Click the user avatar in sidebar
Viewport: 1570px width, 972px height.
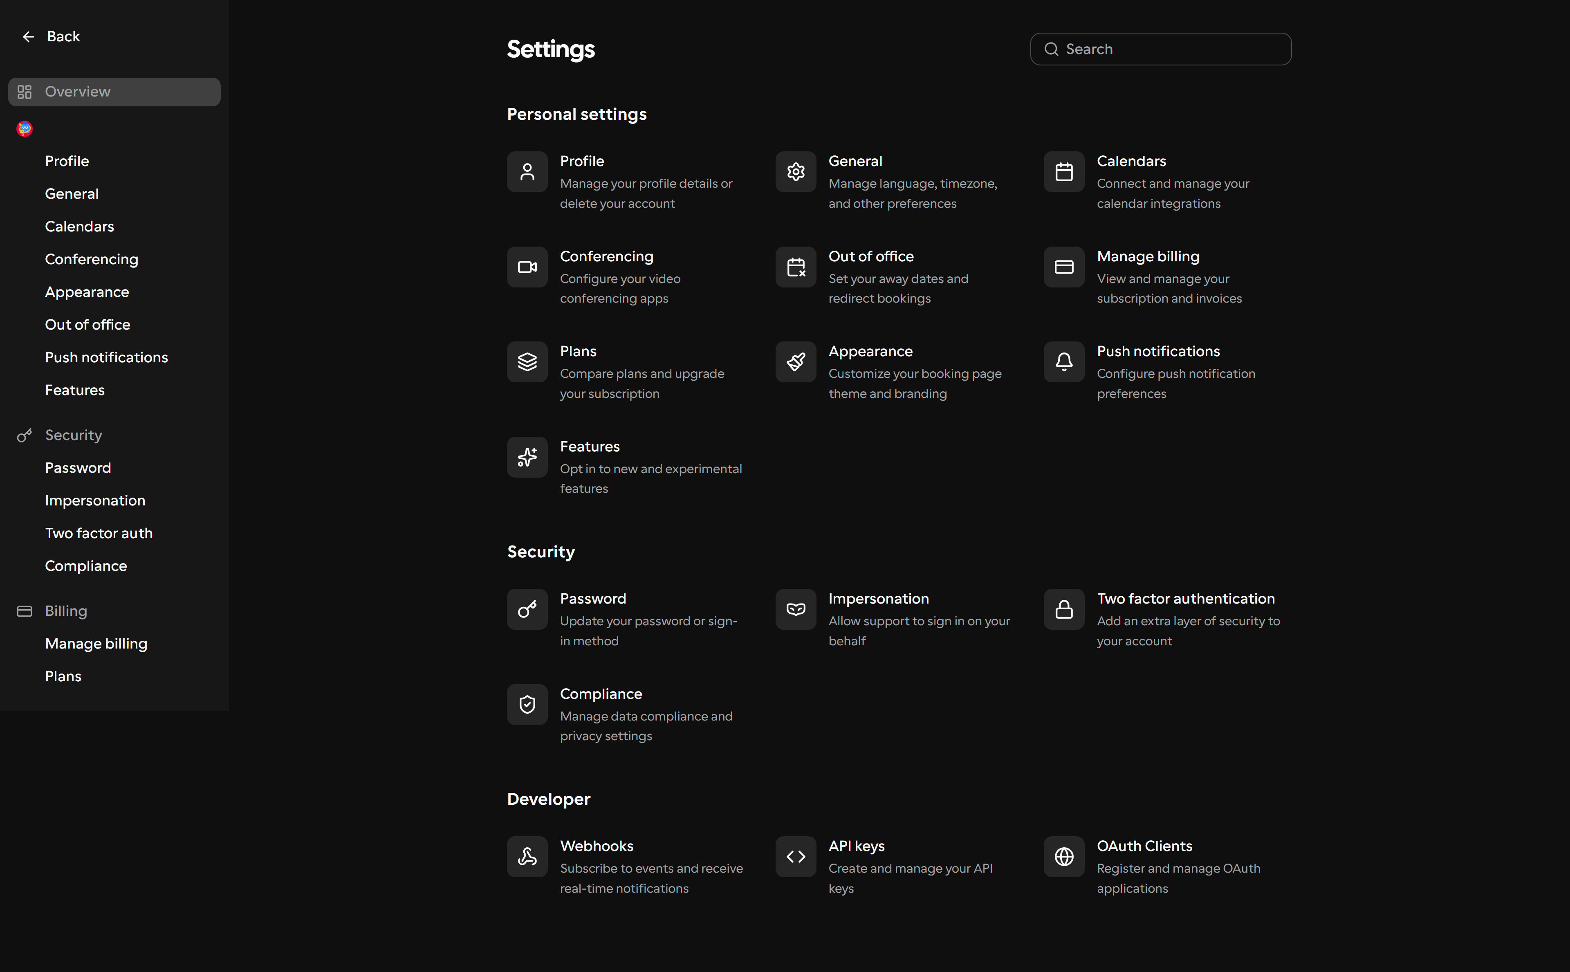pos(25,128)
